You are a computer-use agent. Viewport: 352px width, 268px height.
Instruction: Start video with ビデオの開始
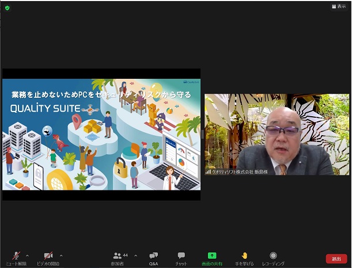(48, 259)
